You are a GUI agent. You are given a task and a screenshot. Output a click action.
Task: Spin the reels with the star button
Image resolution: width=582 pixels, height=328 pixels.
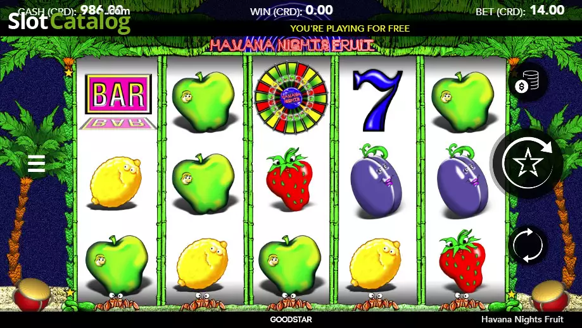pyautogui.click(x=527, y=164)
